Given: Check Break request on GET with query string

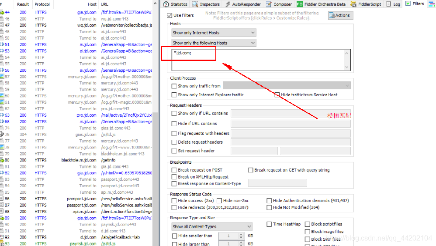Looking at the screenshot, I should click(x=250, y=170).
